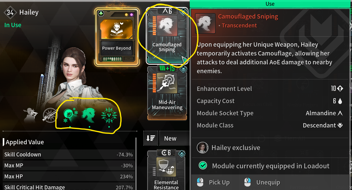Select the rifle scope skill icon
Viewport: 352px width, 190px height.
click(50, 115)
